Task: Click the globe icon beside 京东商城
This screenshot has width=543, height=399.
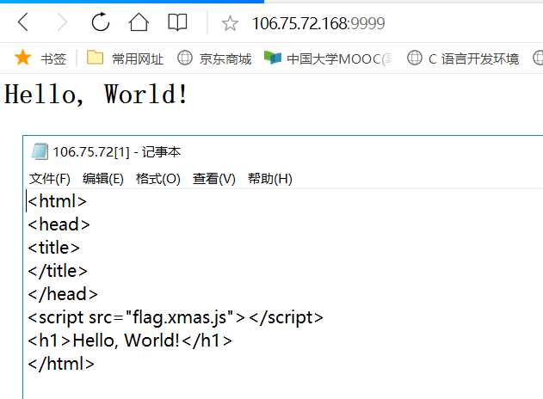Action: (x=185, y=58)
